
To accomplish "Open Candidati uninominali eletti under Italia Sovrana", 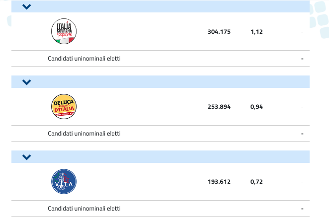I will tap(84, 59).
